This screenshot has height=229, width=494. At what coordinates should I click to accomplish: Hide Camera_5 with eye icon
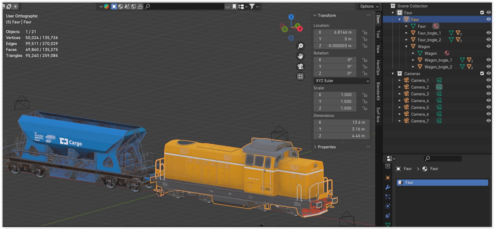[x=488, y=107]
